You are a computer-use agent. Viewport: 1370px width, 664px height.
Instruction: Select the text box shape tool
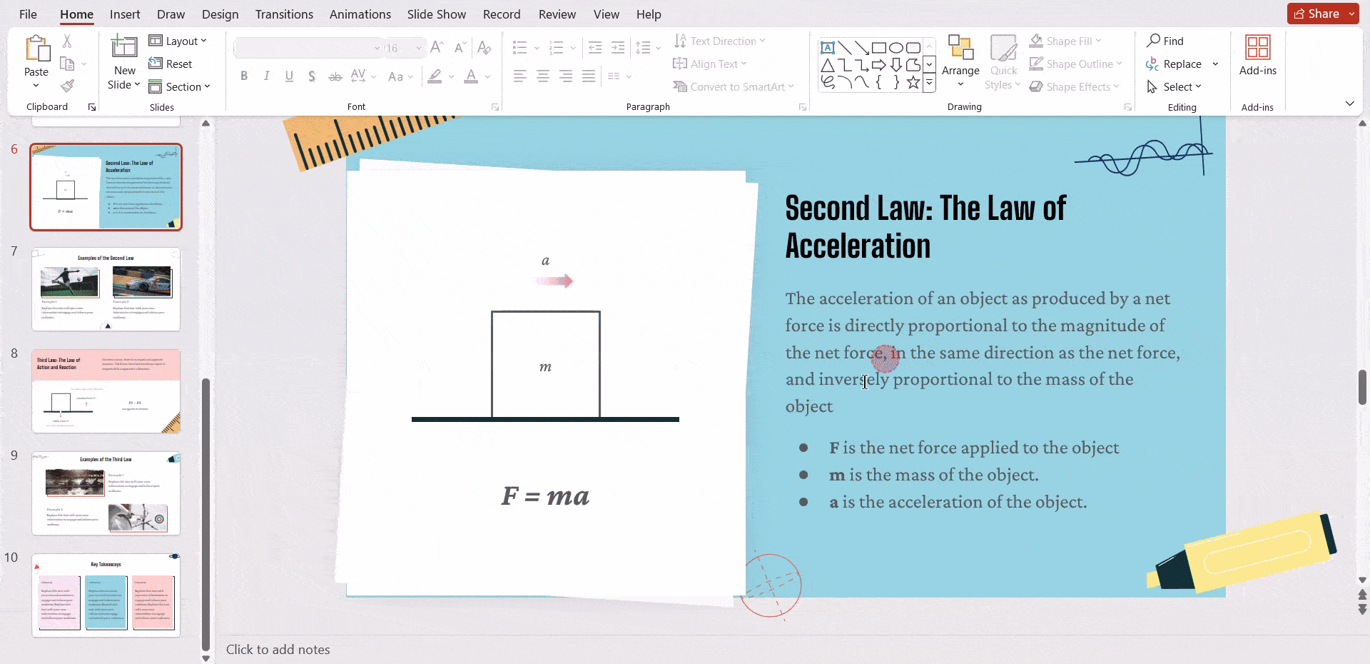(828, 48)
